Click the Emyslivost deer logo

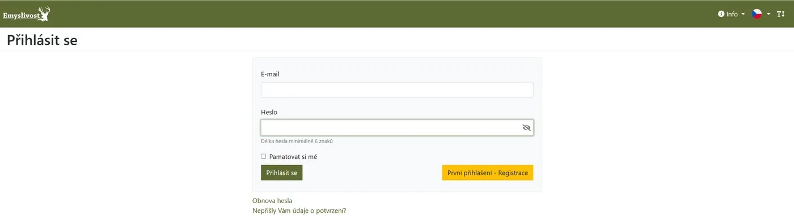pos(27,14)
